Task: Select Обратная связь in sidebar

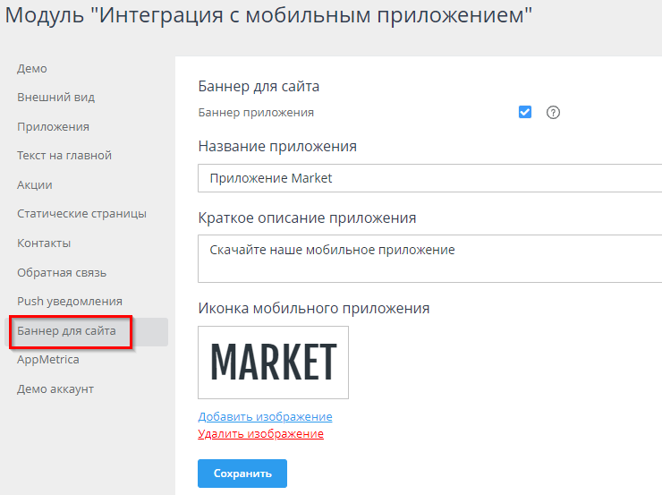Action: coord(62,272)
